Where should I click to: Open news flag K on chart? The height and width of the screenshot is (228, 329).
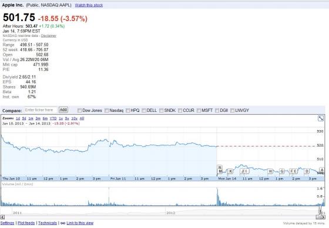230,171
